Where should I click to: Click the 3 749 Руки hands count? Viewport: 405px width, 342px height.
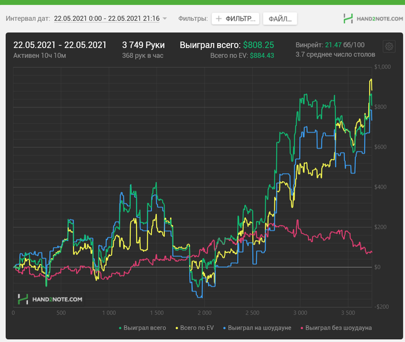point(143,45)
